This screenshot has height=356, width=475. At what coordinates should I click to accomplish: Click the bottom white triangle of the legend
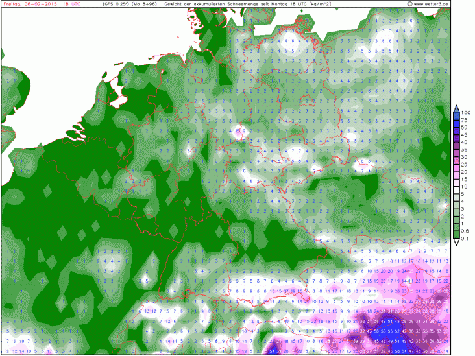(456, 243)
